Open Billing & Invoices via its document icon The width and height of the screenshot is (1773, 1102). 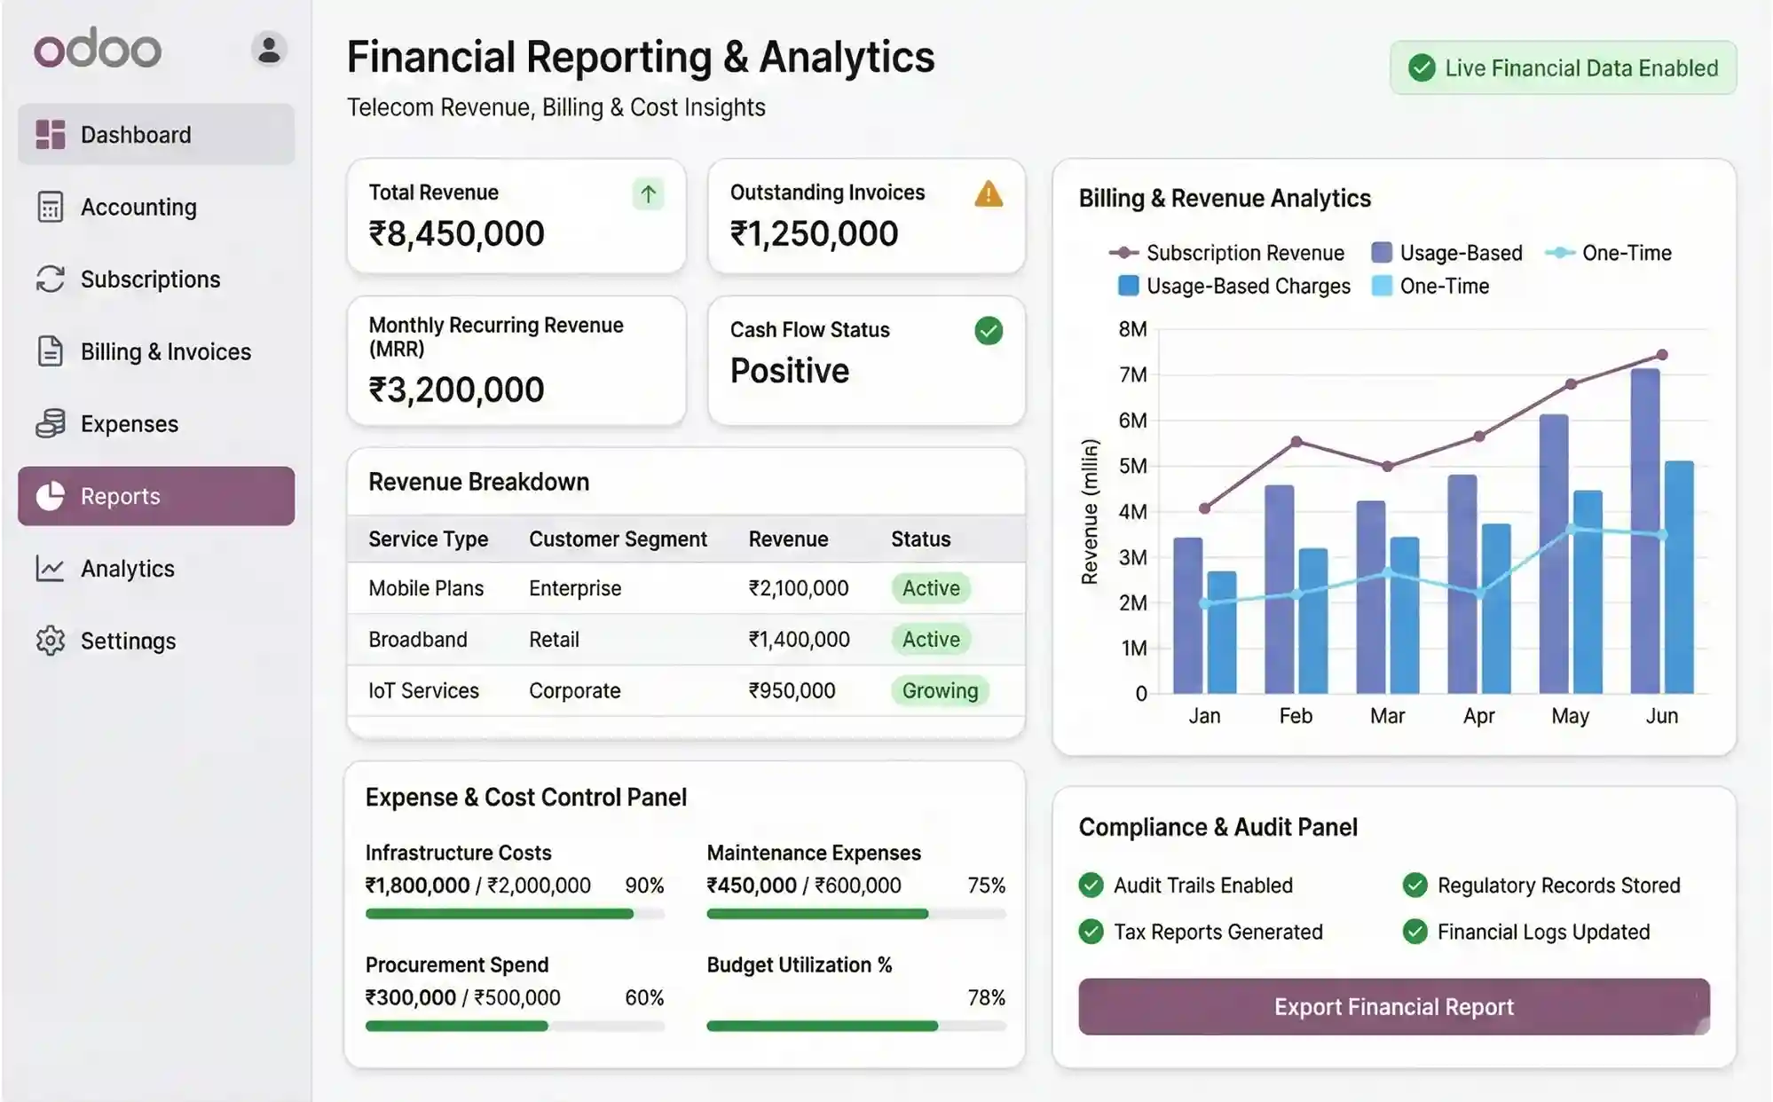point(51,351)
